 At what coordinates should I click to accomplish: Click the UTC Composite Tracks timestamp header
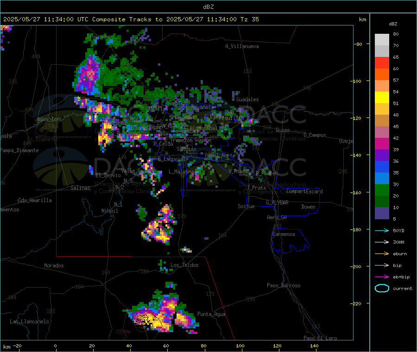click(131, 19)
